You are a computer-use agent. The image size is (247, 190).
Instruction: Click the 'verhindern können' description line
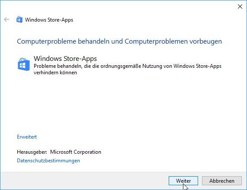(55, 73)
